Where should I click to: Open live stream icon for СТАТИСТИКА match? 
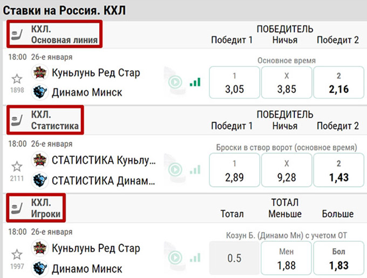[175, 169]
